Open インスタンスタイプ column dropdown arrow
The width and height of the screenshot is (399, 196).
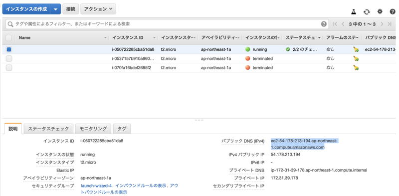195,38
